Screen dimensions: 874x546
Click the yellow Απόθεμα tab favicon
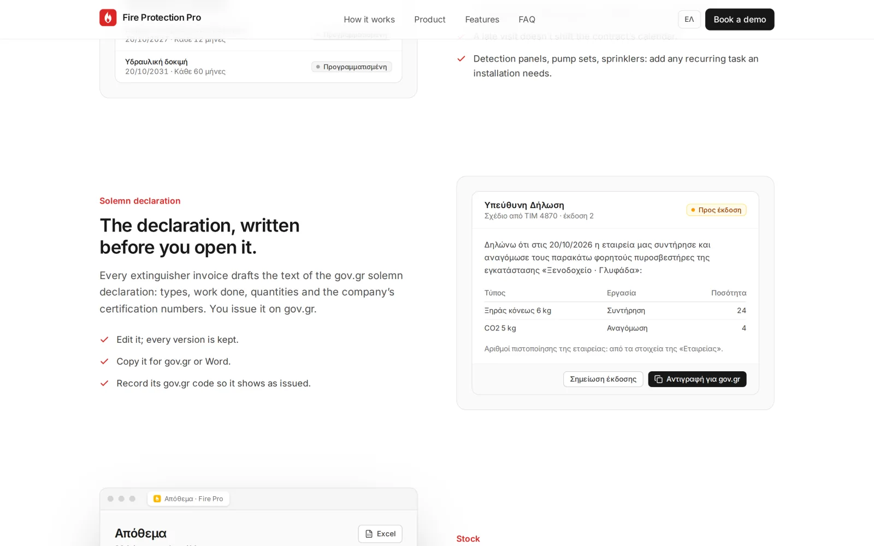click(157, 498)
